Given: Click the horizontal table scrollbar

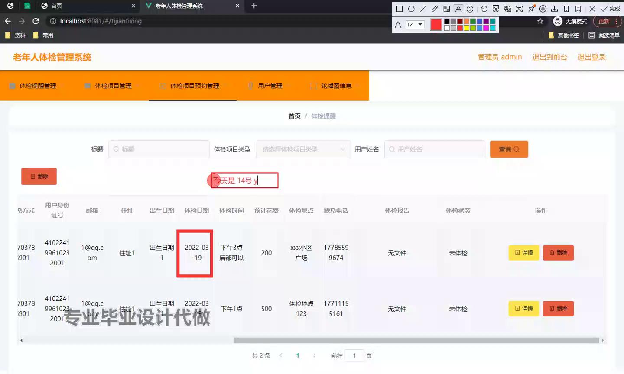Looking at the screenshot, I should tap(416, 341).
